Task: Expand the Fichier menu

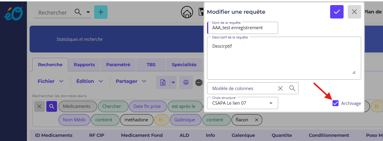Action: (x=50, y=81)
